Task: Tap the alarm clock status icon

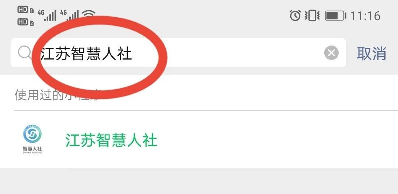Action: pyautogui.click(x=295, y=15)
